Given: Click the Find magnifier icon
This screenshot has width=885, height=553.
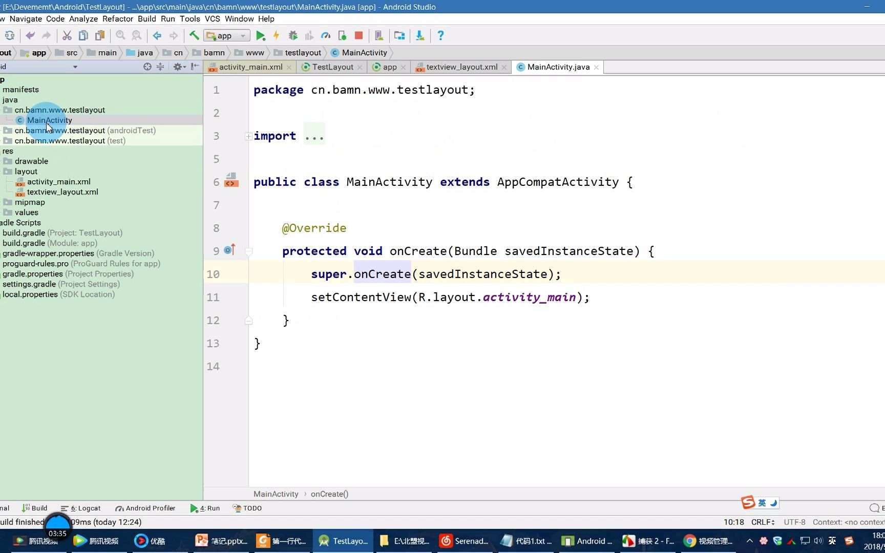Looking at the screenshot, I should (x=120, y=36).
